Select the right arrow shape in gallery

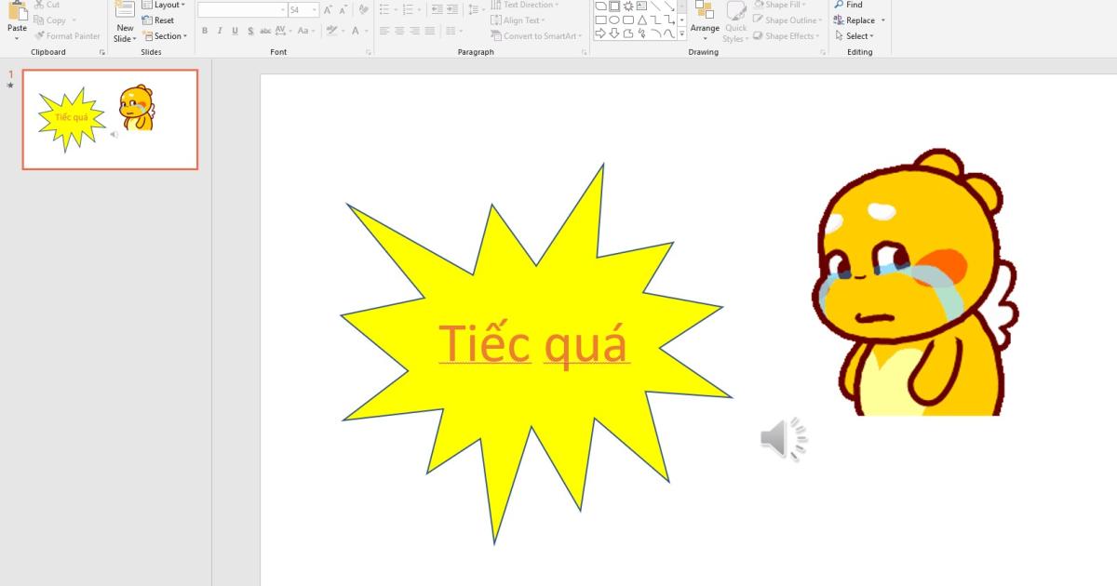click(600, 33)
